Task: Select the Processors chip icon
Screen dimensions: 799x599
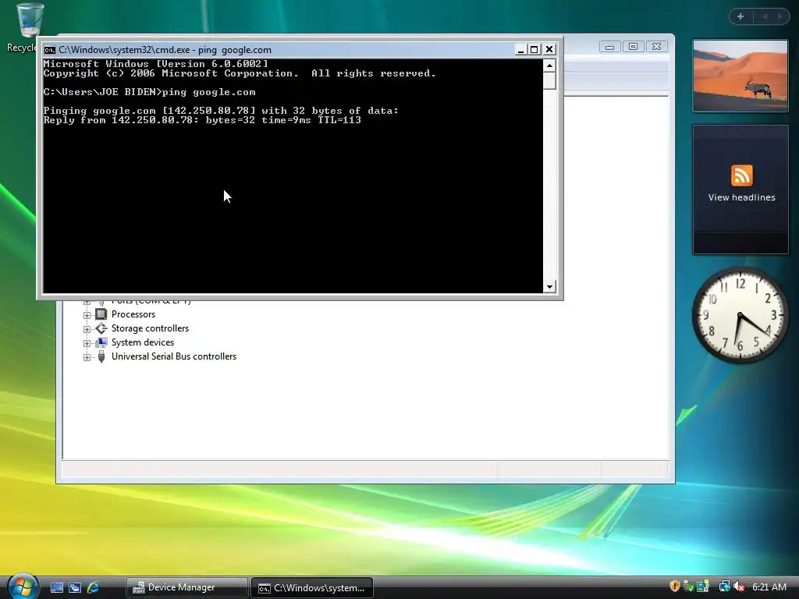Action: coord(101,314)
